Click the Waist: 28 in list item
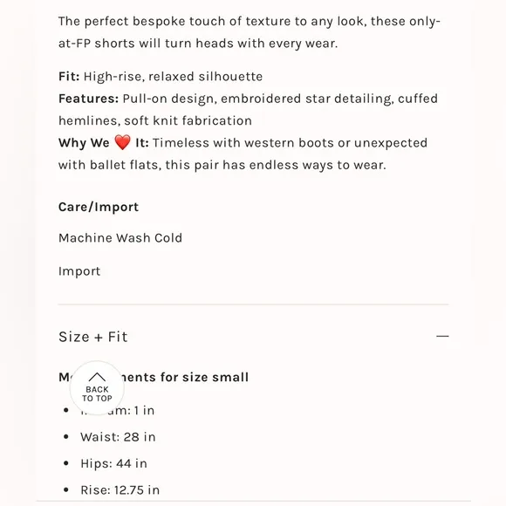Image resolution: width=506 pixels, height=506 pixels. pyautogui.click(x=118, y=437)
